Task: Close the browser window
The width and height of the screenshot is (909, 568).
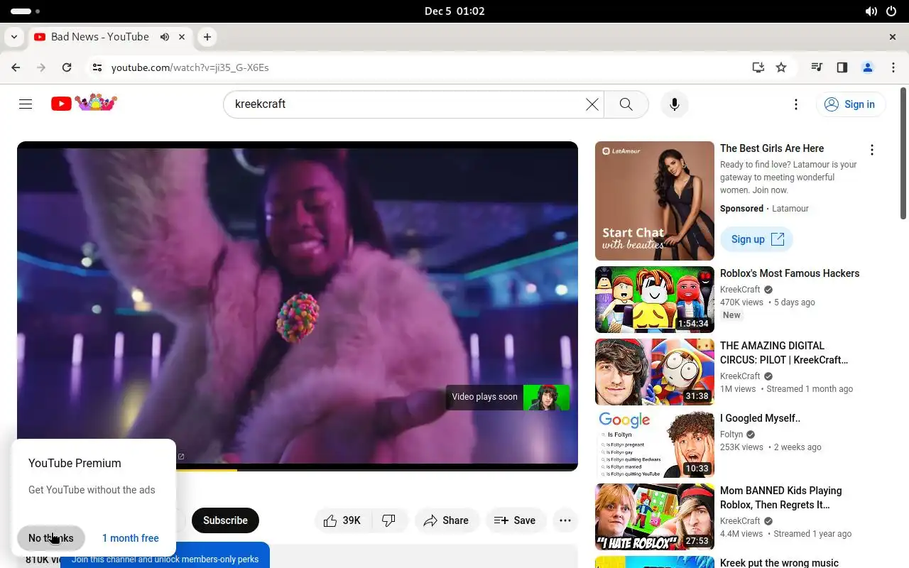Action: tap(893, 37)
